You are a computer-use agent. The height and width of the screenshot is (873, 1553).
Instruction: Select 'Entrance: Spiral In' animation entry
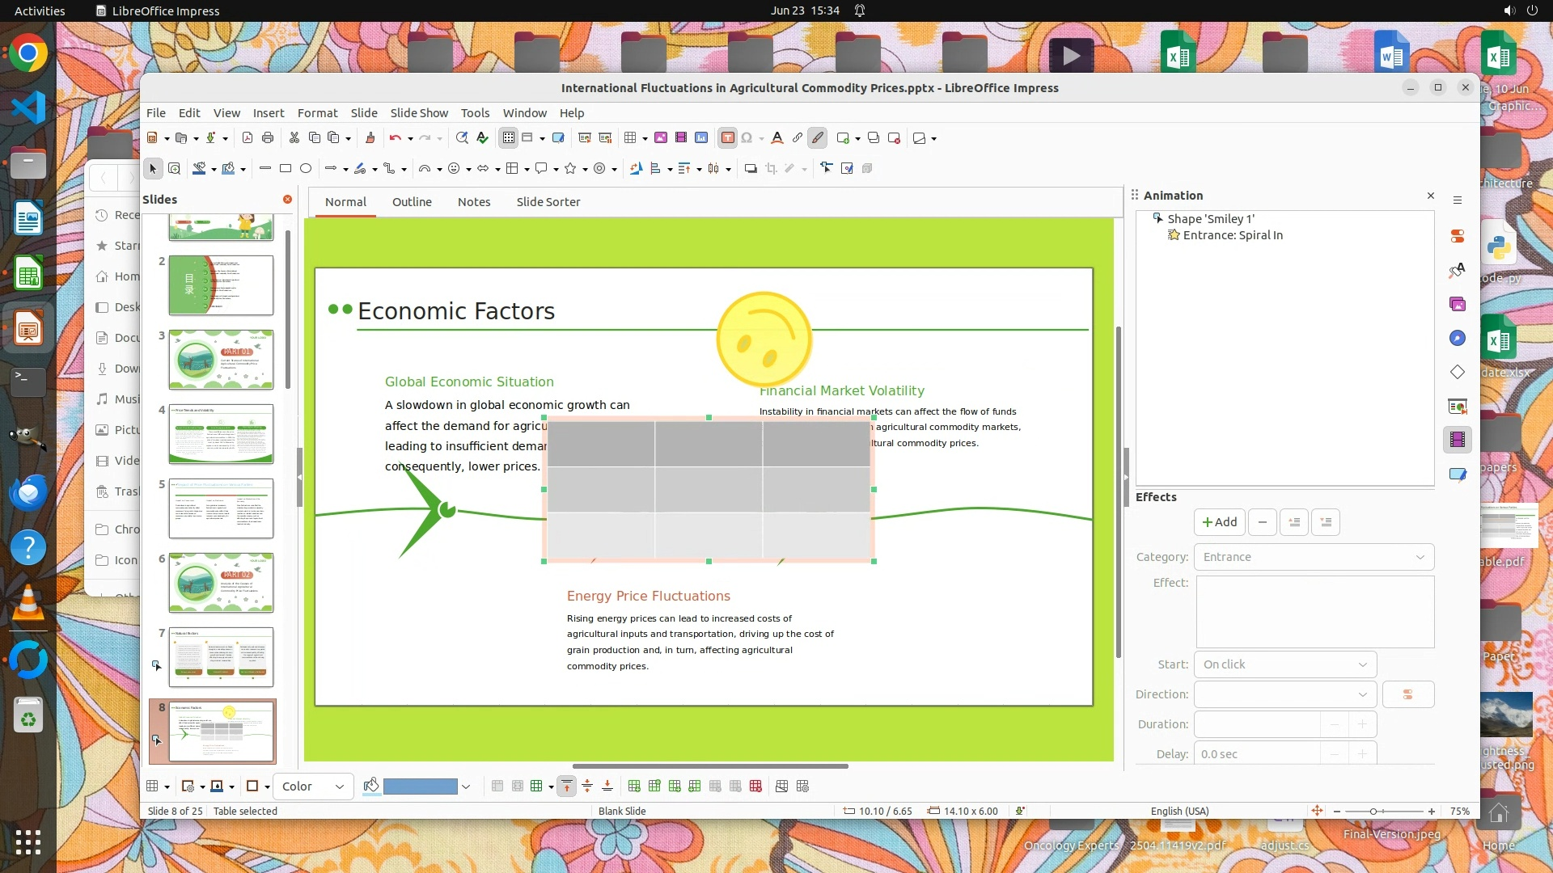tap(1232, 235)
